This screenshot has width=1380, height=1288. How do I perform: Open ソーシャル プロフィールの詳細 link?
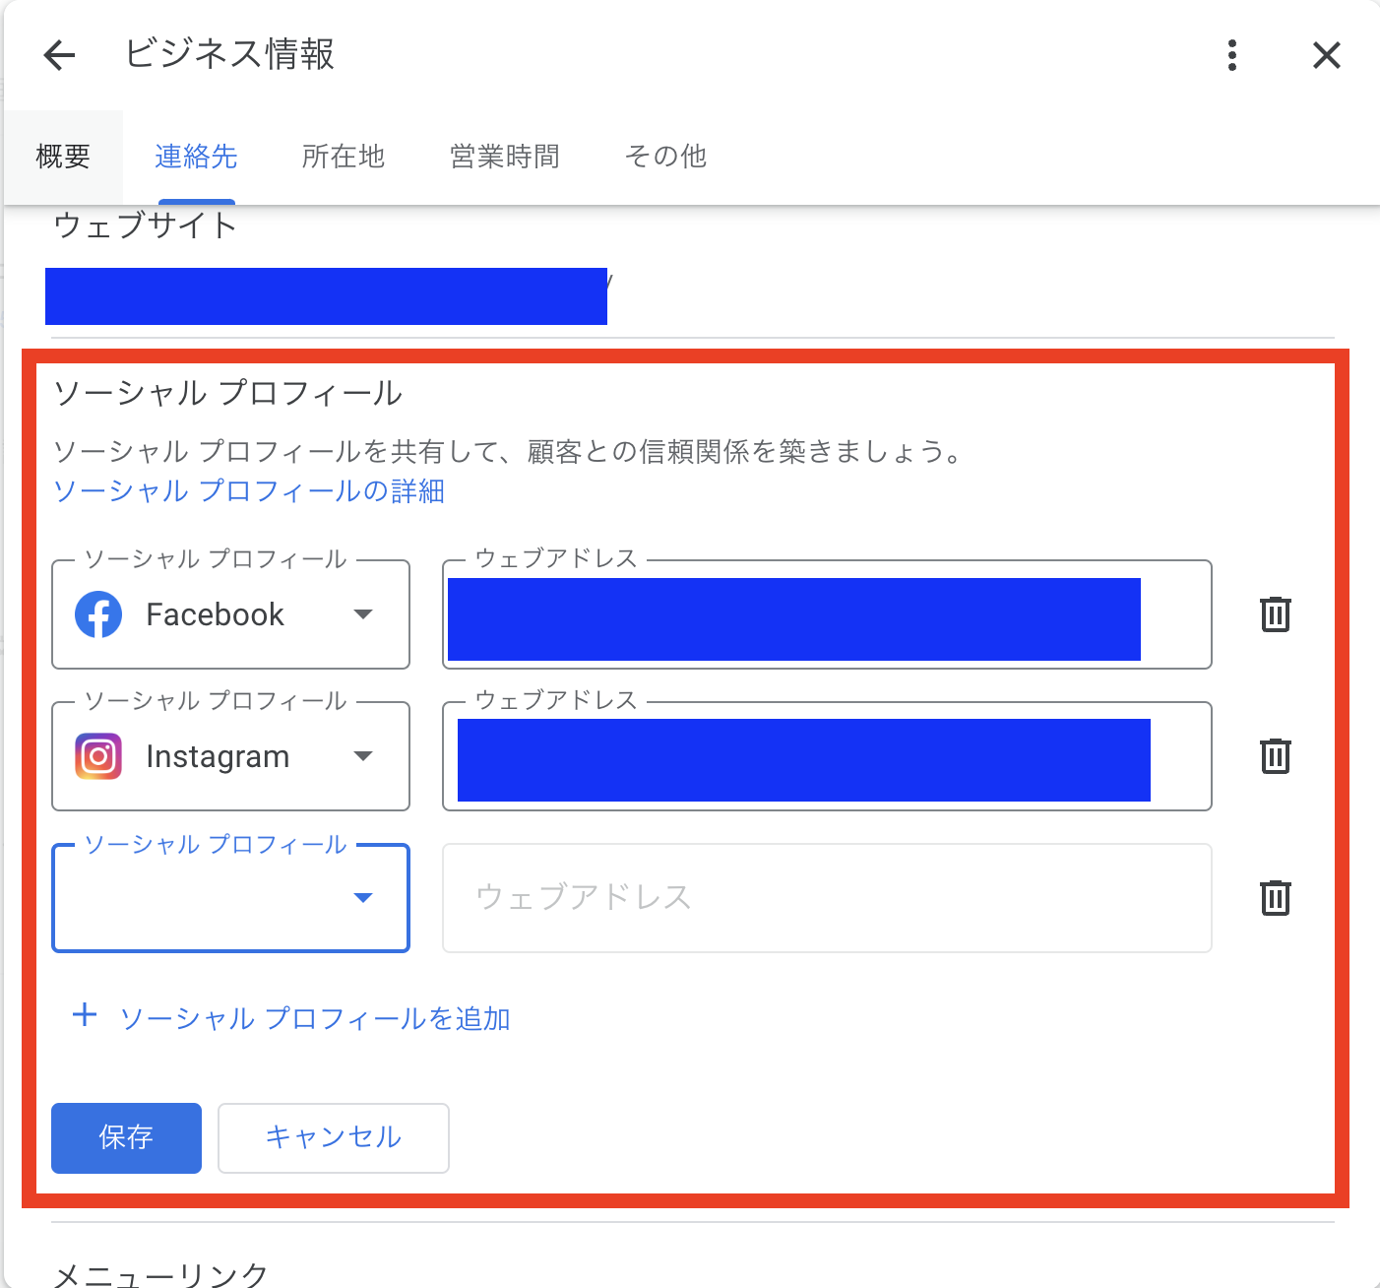click(x=249, y=490)
